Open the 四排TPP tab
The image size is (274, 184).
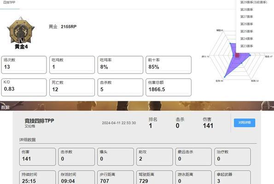9,2
